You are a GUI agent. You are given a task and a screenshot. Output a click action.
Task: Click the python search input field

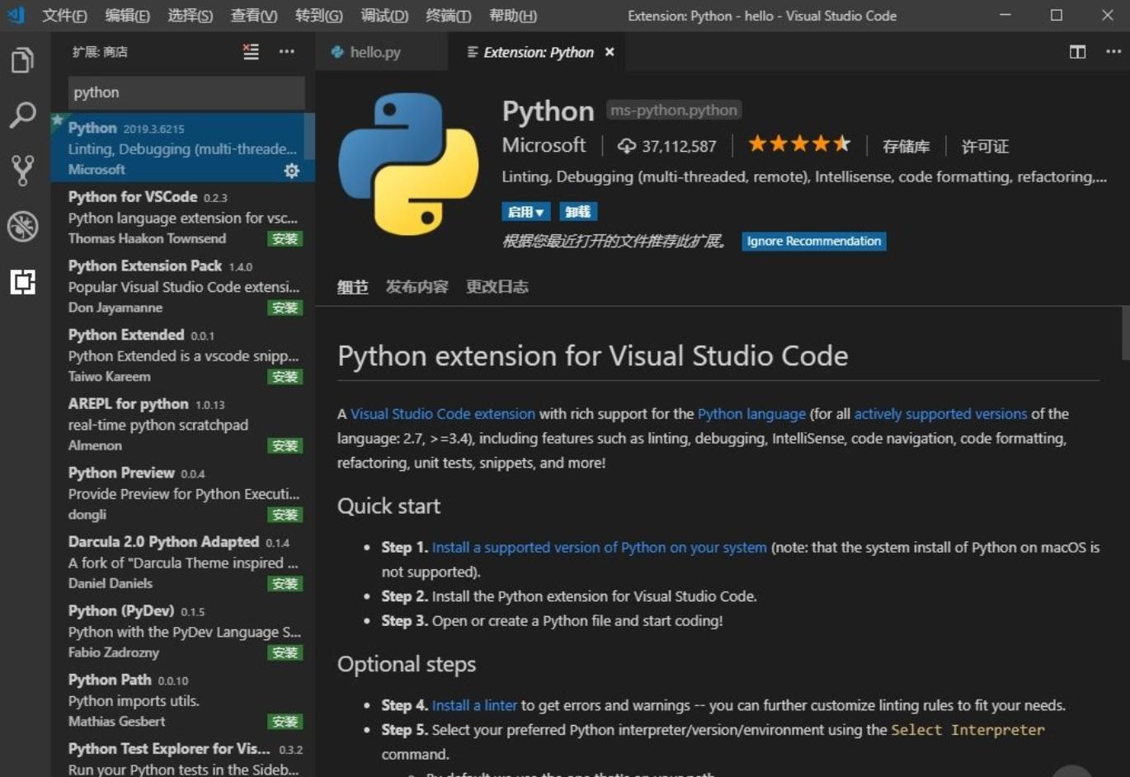[x=186, y=92]
